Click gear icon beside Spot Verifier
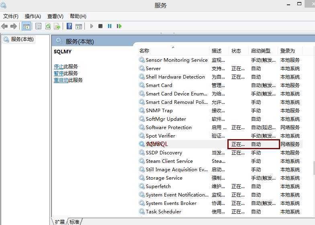 [142, 136]
